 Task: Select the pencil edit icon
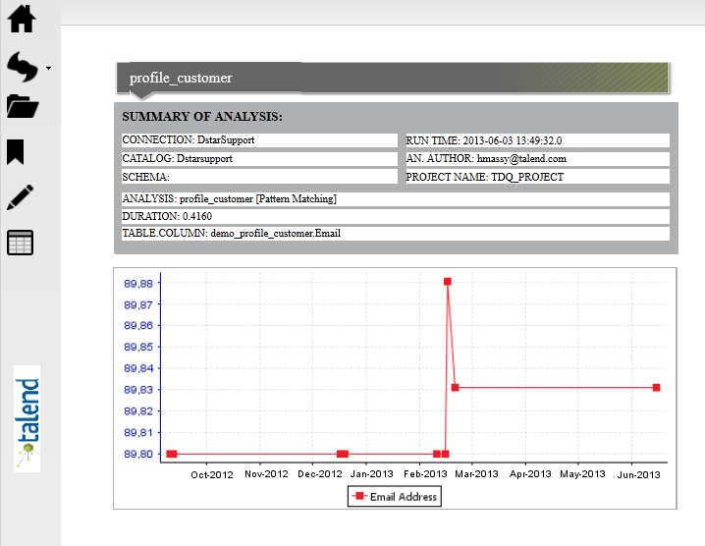point(21,196)
